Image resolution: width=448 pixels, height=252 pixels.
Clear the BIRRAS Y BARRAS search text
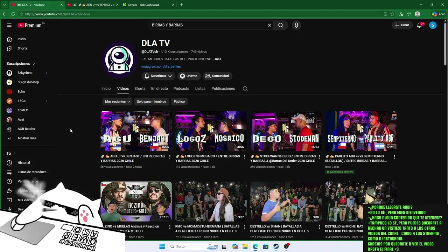pos(269,25)
